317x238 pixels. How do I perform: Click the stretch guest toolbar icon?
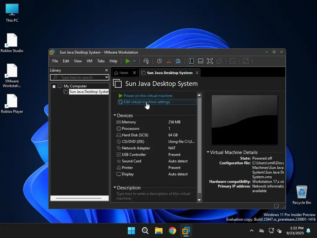(245, 61)
